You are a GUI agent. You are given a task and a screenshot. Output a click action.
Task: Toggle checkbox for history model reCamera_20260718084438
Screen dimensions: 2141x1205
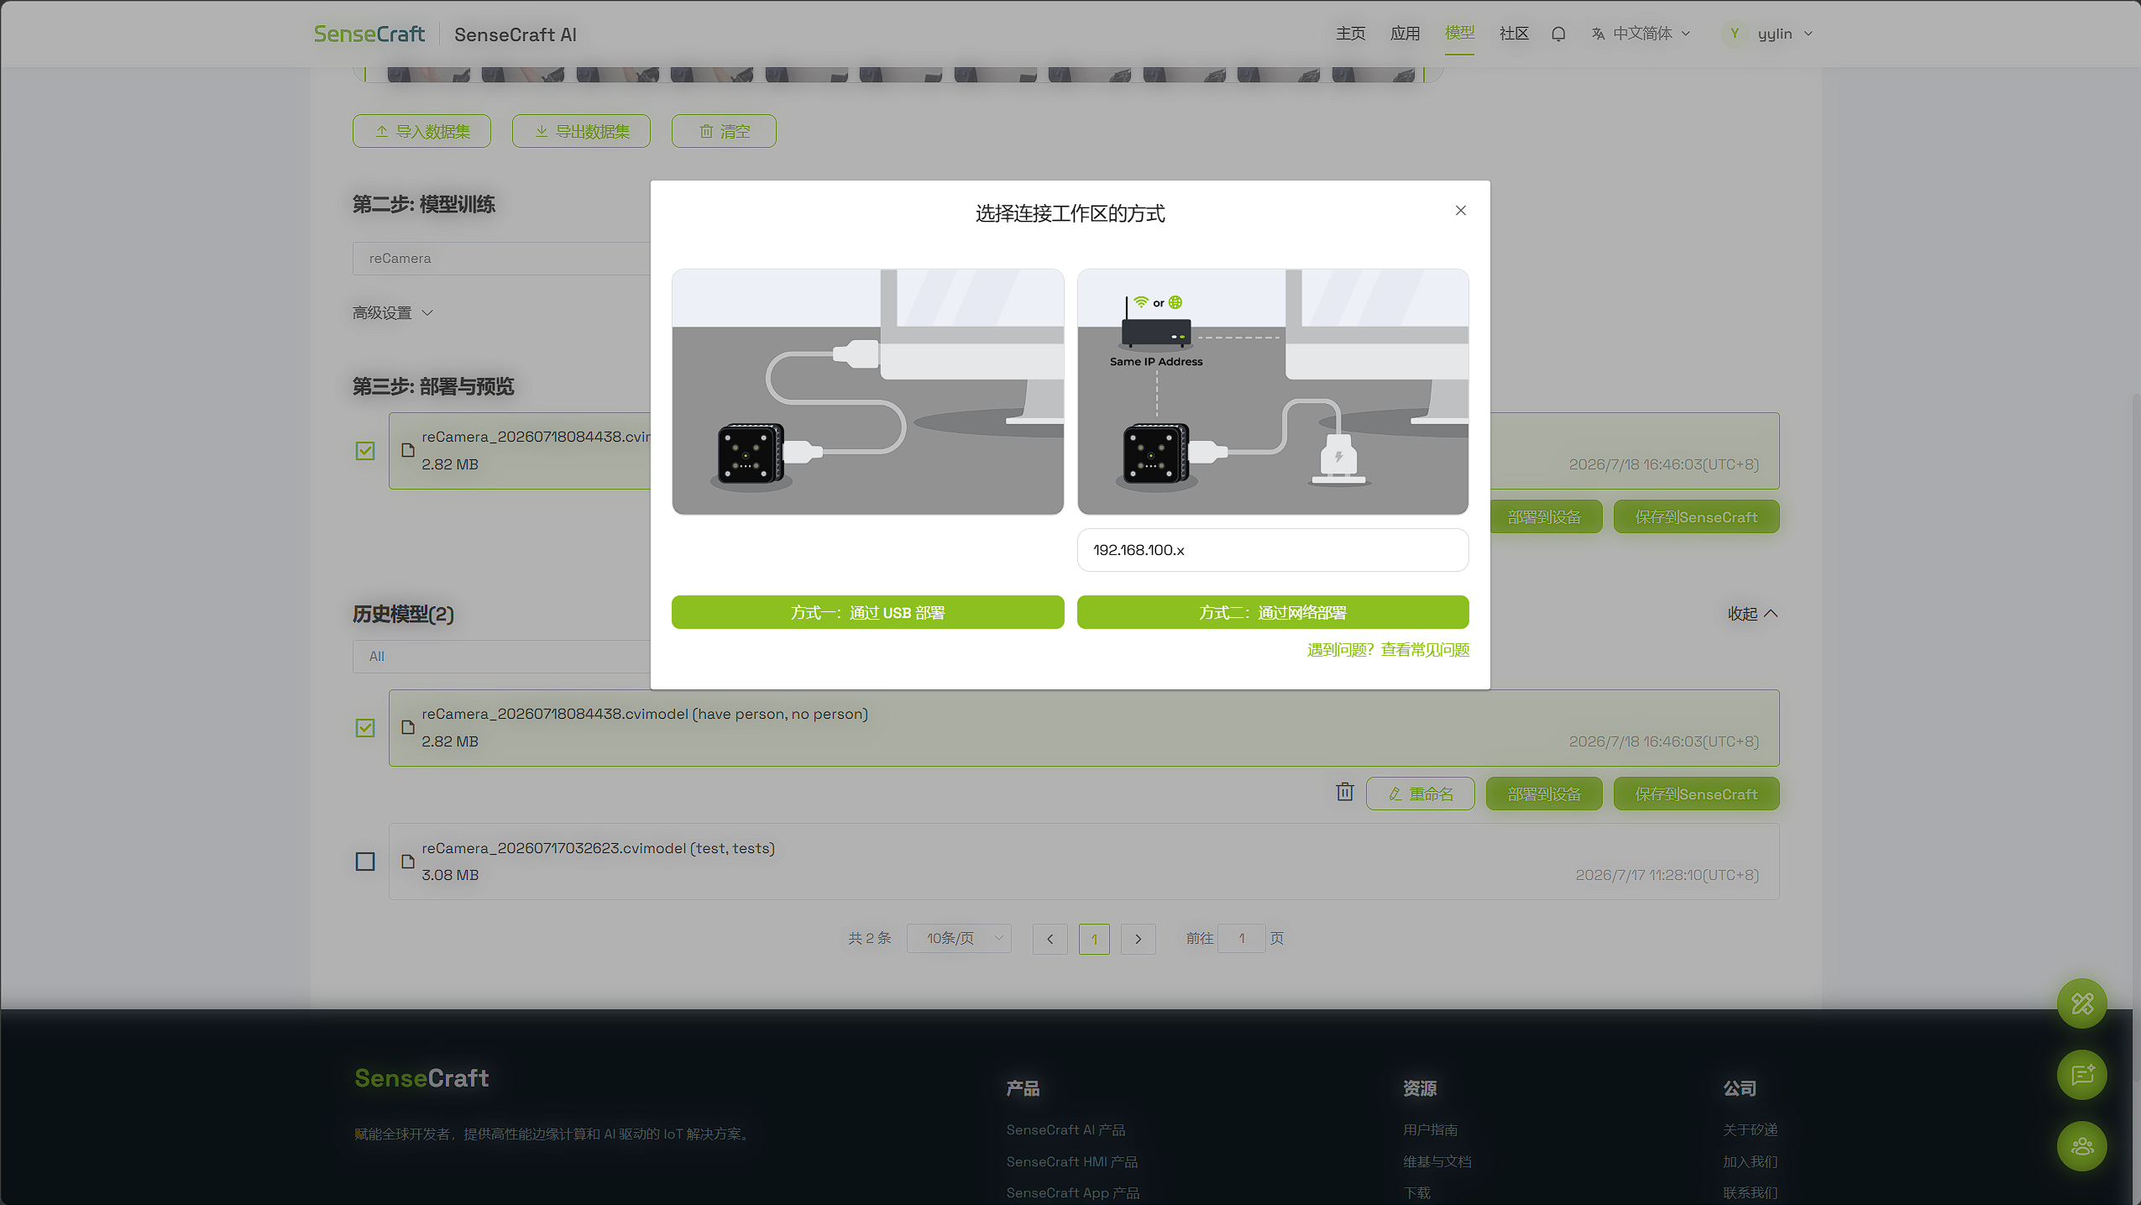click(365, 728)
